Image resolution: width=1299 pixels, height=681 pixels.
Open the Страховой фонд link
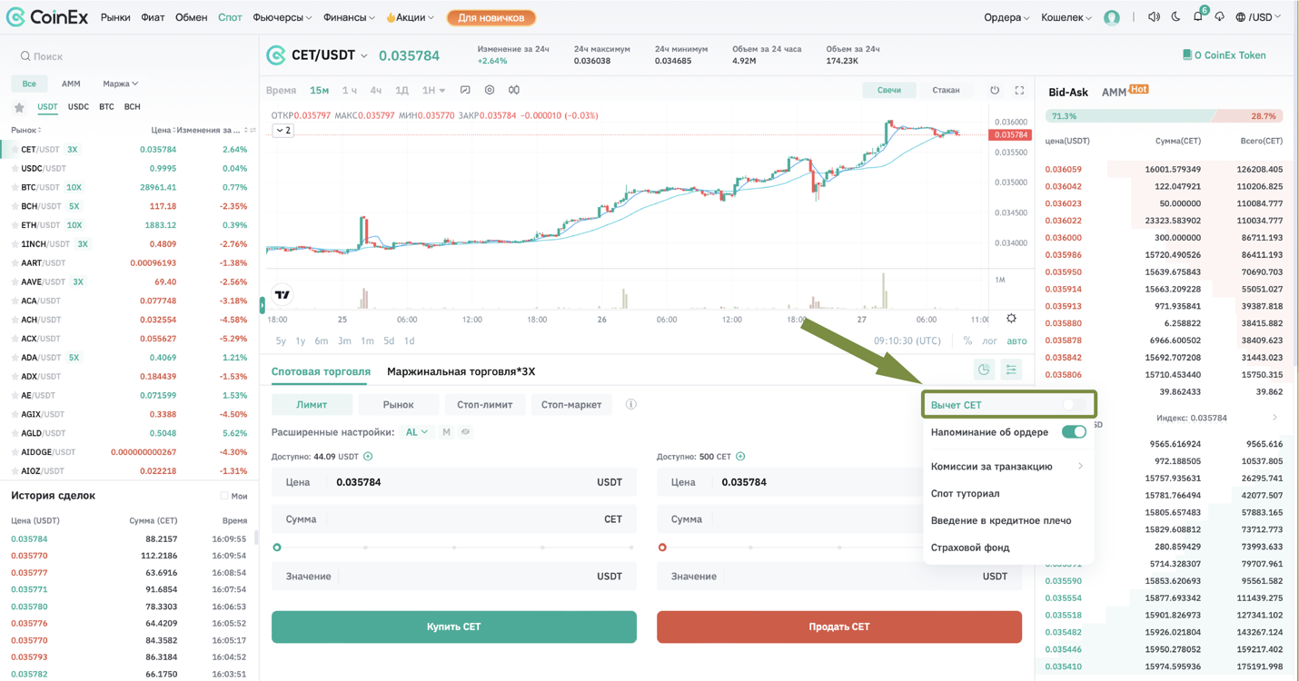coord(970,548)
